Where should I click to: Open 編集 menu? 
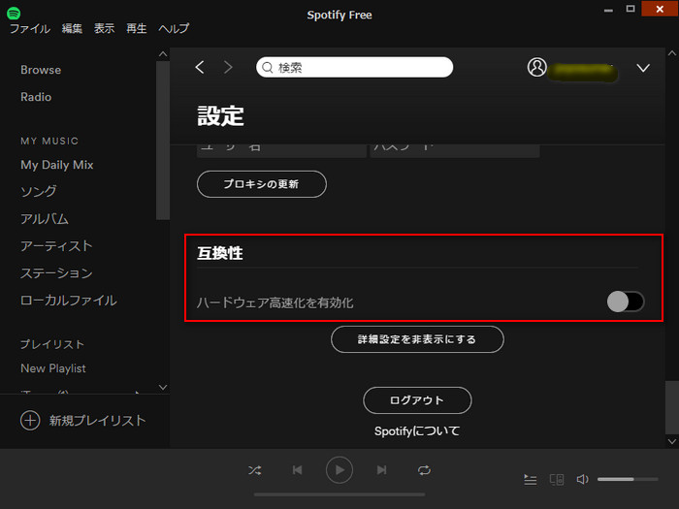72,28
